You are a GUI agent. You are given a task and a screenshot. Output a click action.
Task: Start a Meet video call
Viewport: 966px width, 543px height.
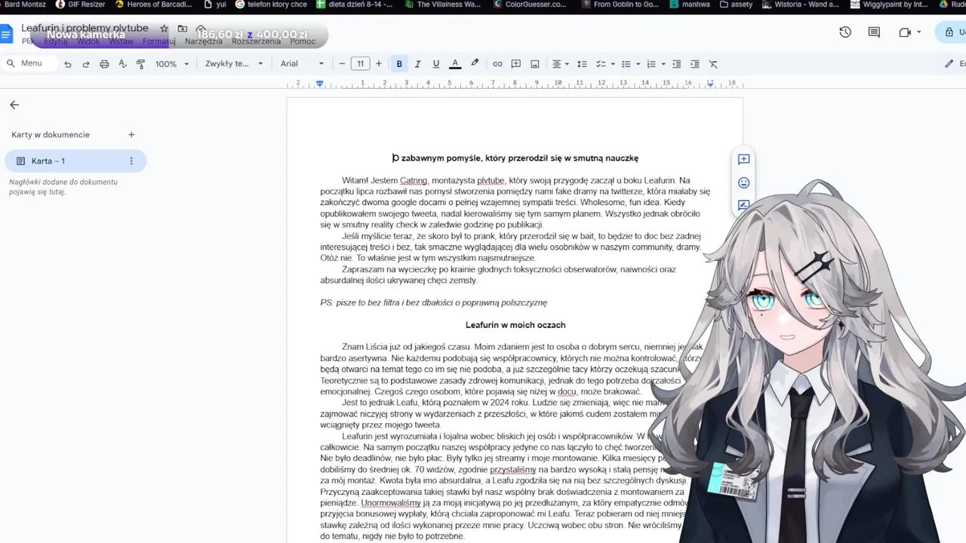click(906, 32)
